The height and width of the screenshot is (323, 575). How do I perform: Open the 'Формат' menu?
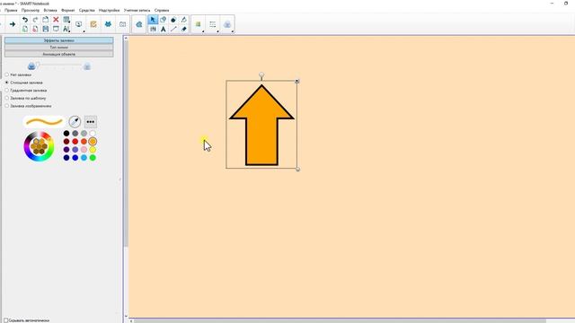[x=68, y=10]
